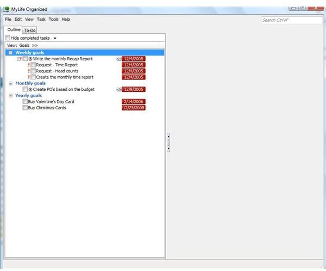Open the Help menu

(x=66, y=20)
